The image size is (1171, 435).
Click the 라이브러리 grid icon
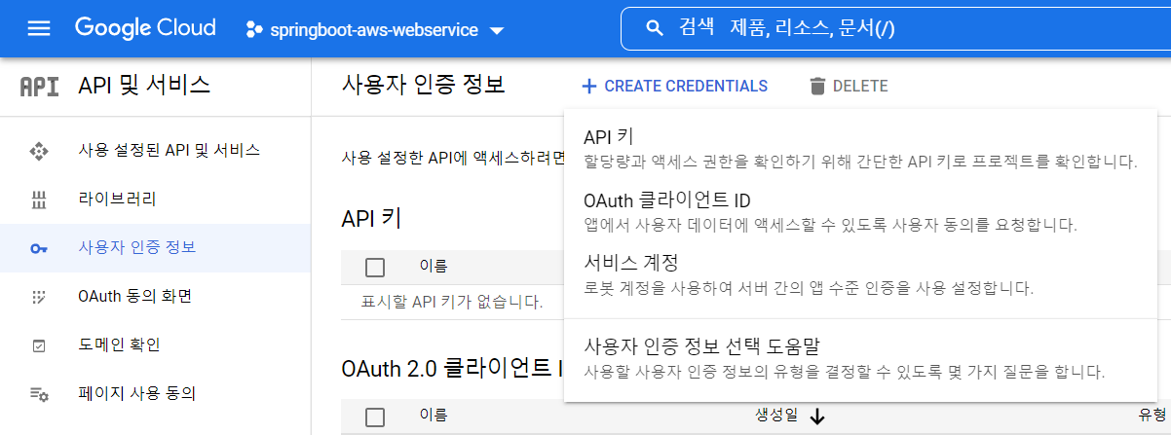[39, 199]
